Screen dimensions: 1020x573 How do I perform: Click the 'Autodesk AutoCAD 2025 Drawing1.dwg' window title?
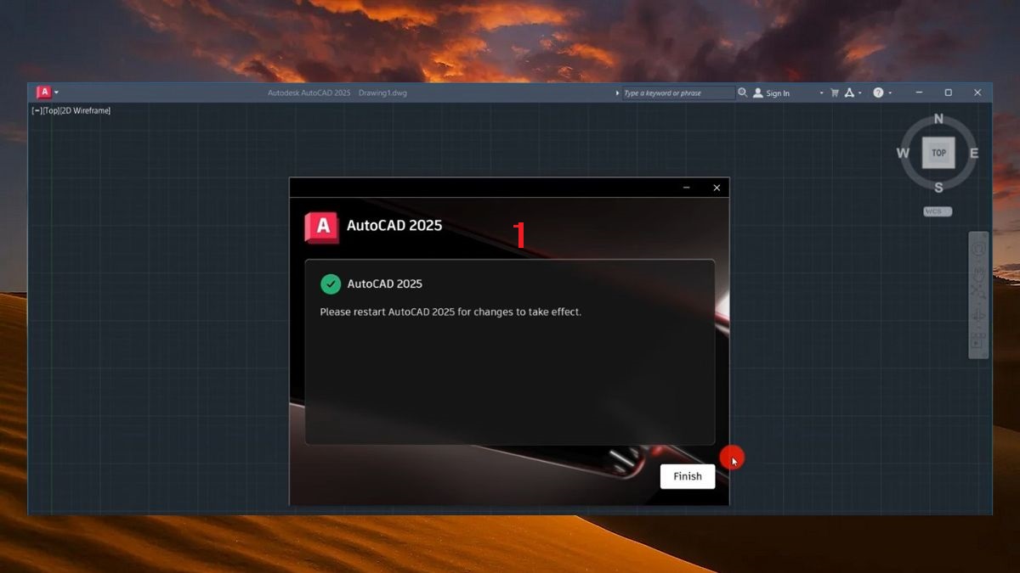337,93
